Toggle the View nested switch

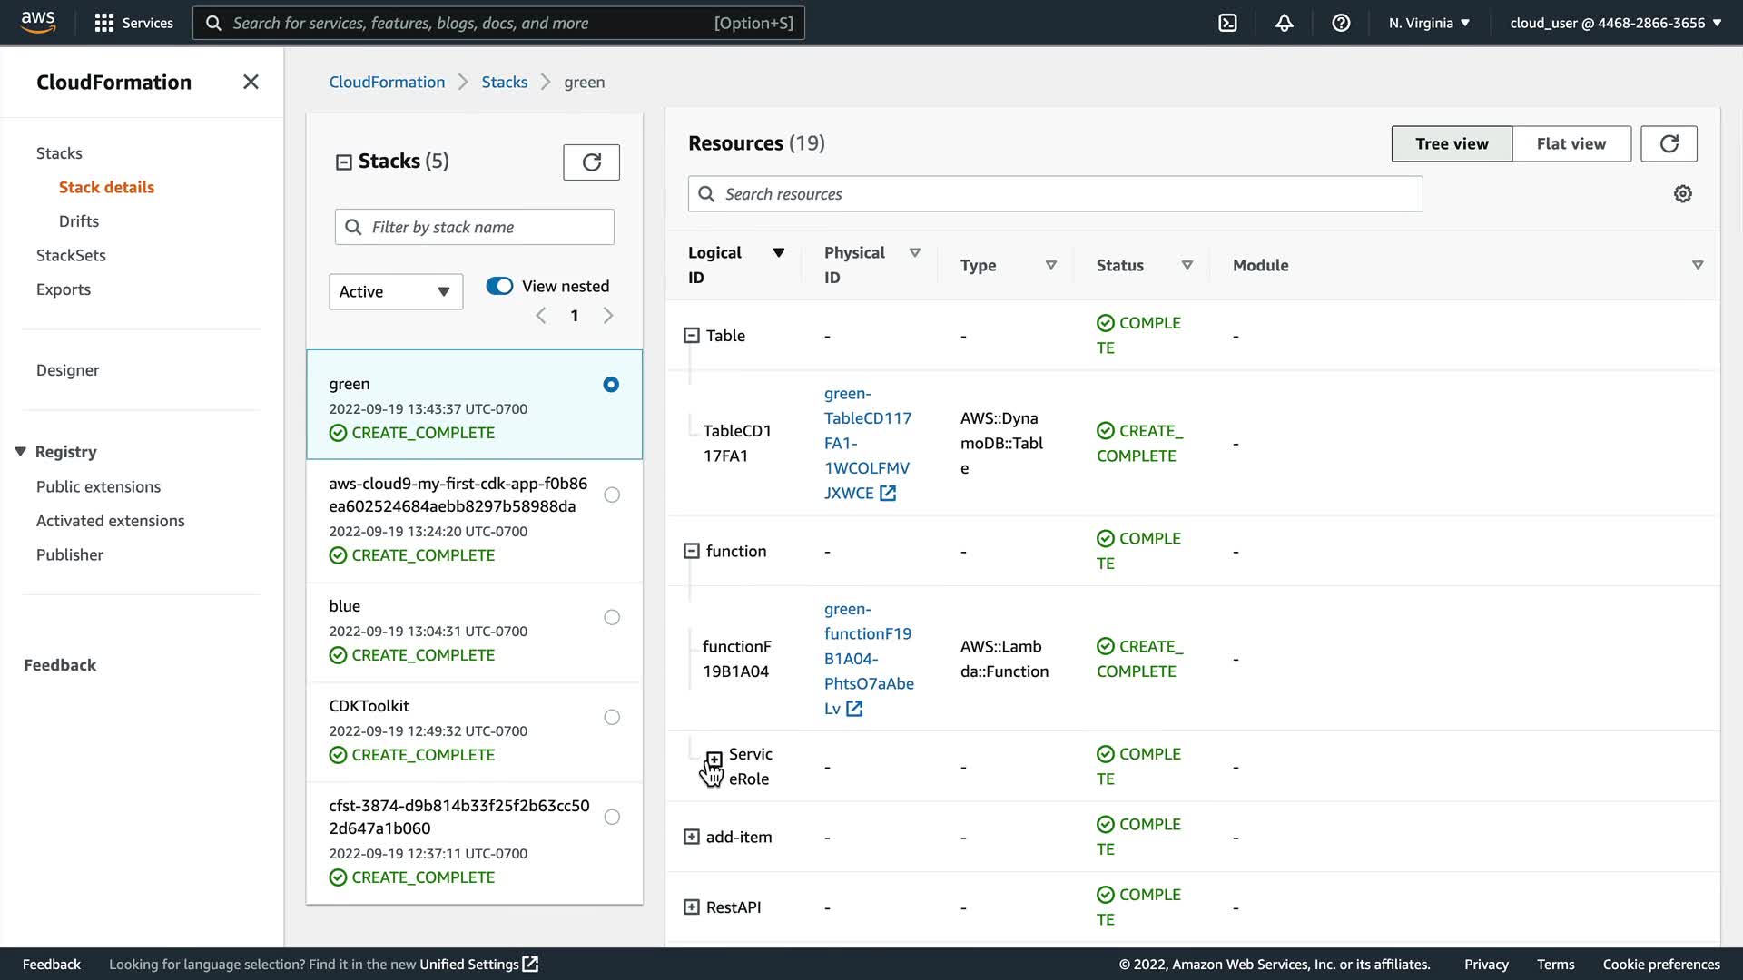(499, 286)
